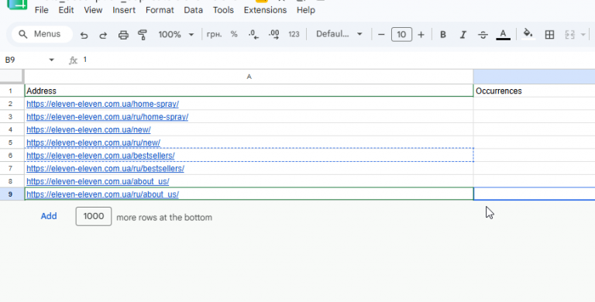Open the /home-spray/ link in row 2
595x302 pixels.
102,104
